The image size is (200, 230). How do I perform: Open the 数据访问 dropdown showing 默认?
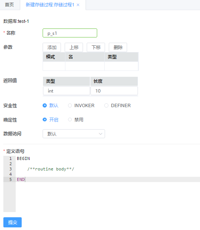click(x=74, y=134)
